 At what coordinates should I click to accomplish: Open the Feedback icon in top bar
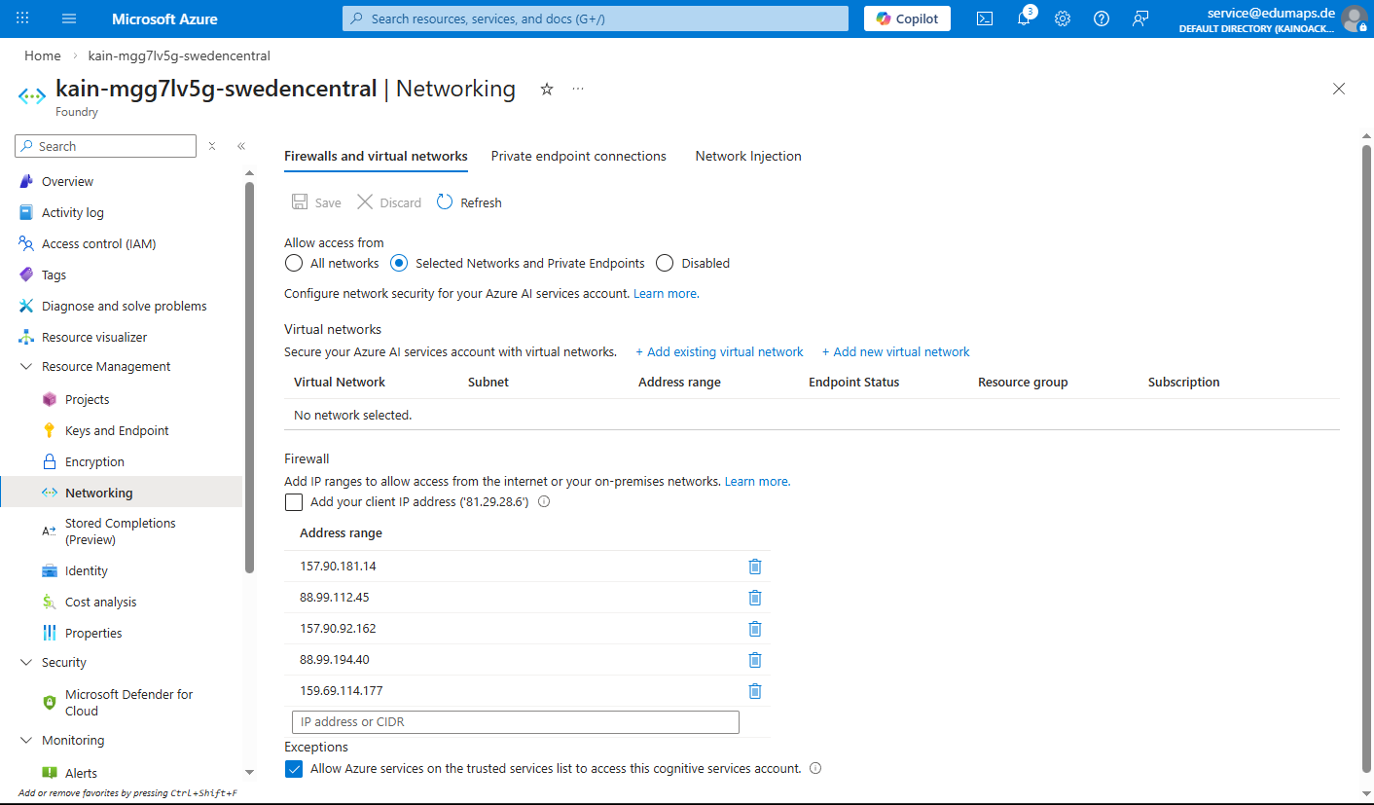1140,18
